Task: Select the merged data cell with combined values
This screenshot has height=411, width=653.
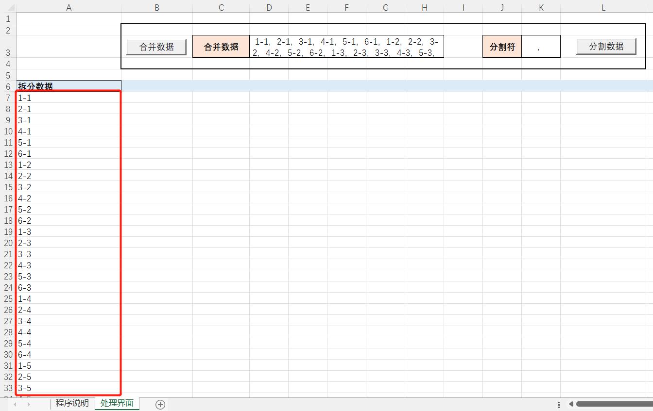Action: [x=346, y=46]
